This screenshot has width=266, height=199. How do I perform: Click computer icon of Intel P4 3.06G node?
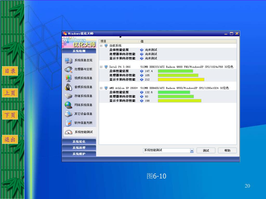pos(106,67)
